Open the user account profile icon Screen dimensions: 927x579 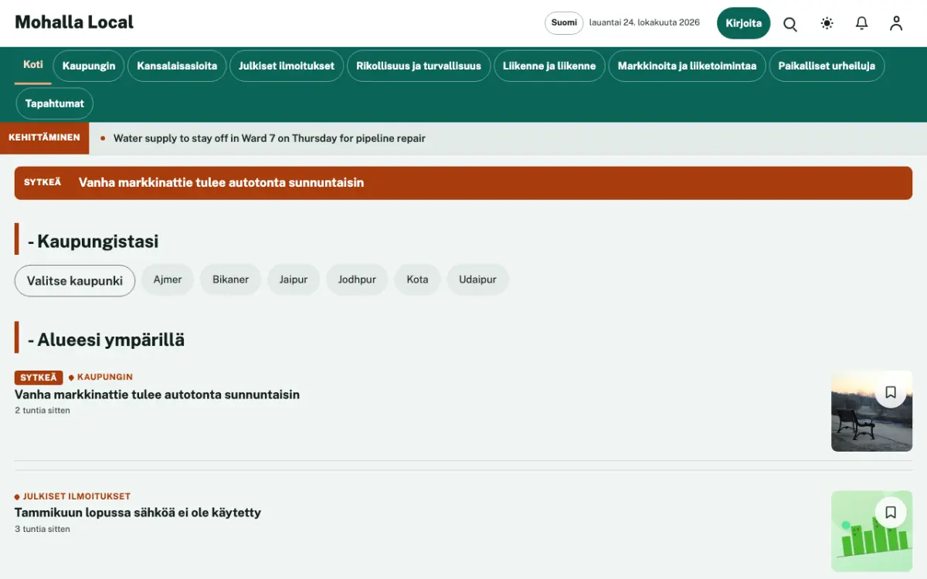tap(896, 23)
